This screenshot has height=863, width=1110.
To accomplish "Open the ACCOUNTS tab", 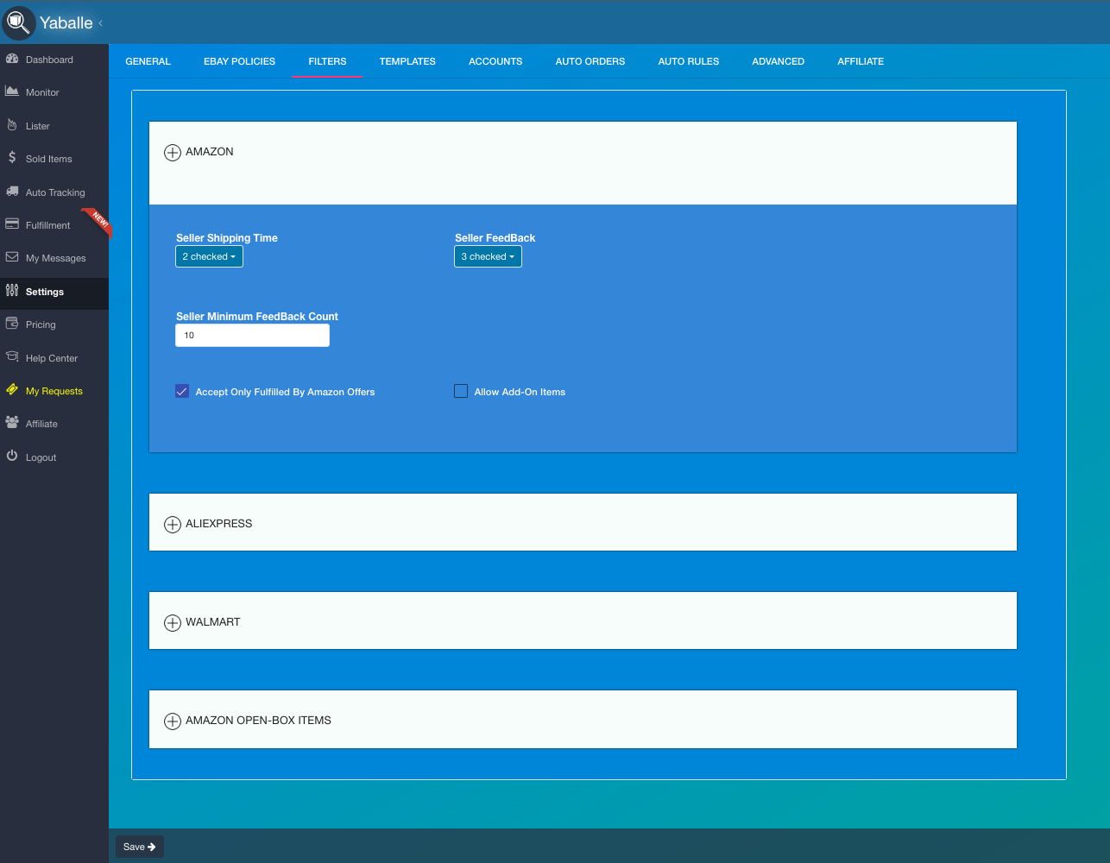I will click(495, 61).
